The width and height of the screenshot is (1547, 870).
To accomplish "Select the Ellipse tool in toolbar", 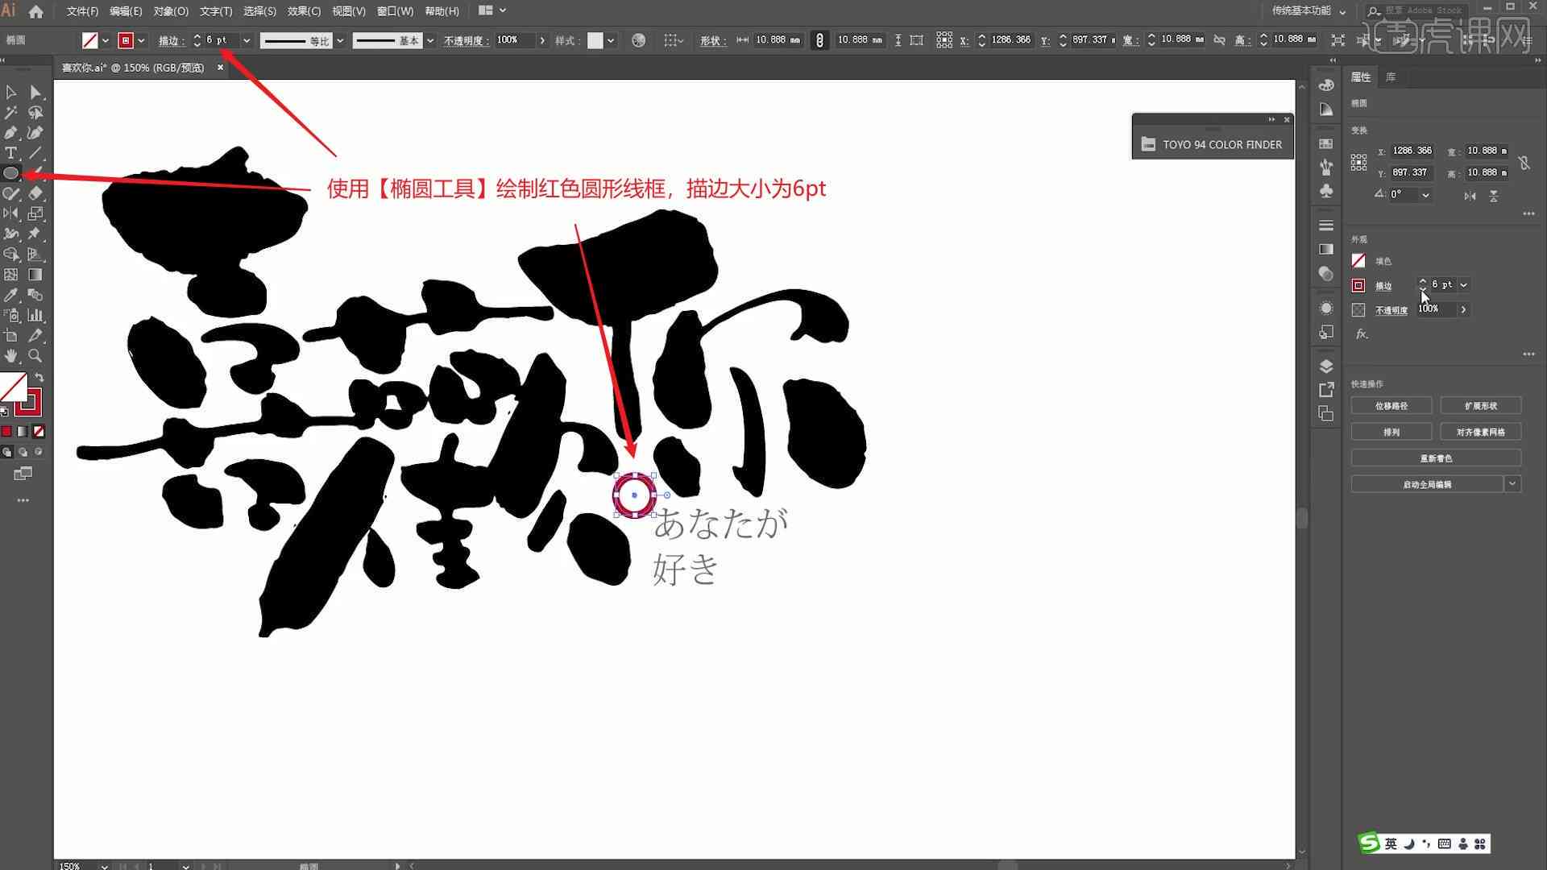I will (12, 173).
